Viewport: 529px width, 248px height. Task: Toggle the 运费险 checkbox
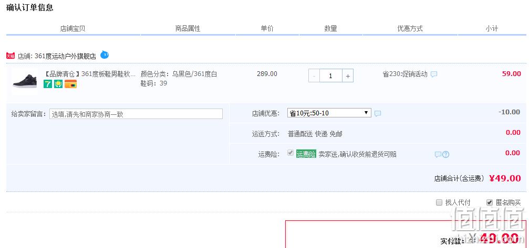(290, 153)
